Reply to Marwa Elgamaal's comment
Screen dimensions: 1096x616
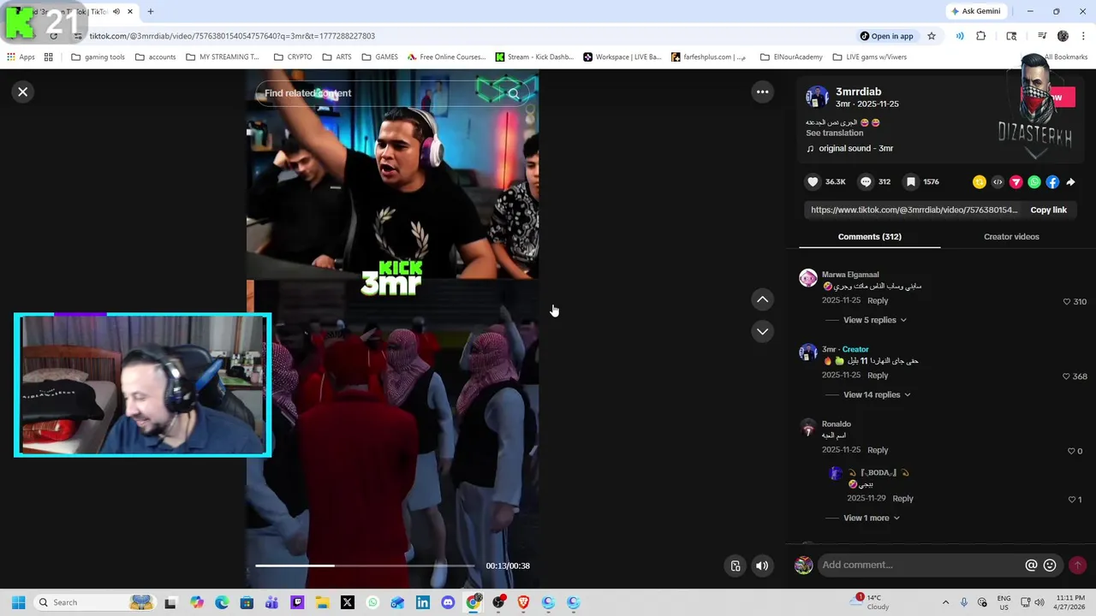878,300
